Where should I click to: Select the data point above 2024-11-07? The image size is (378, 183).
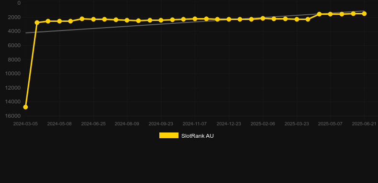(195, 19)
